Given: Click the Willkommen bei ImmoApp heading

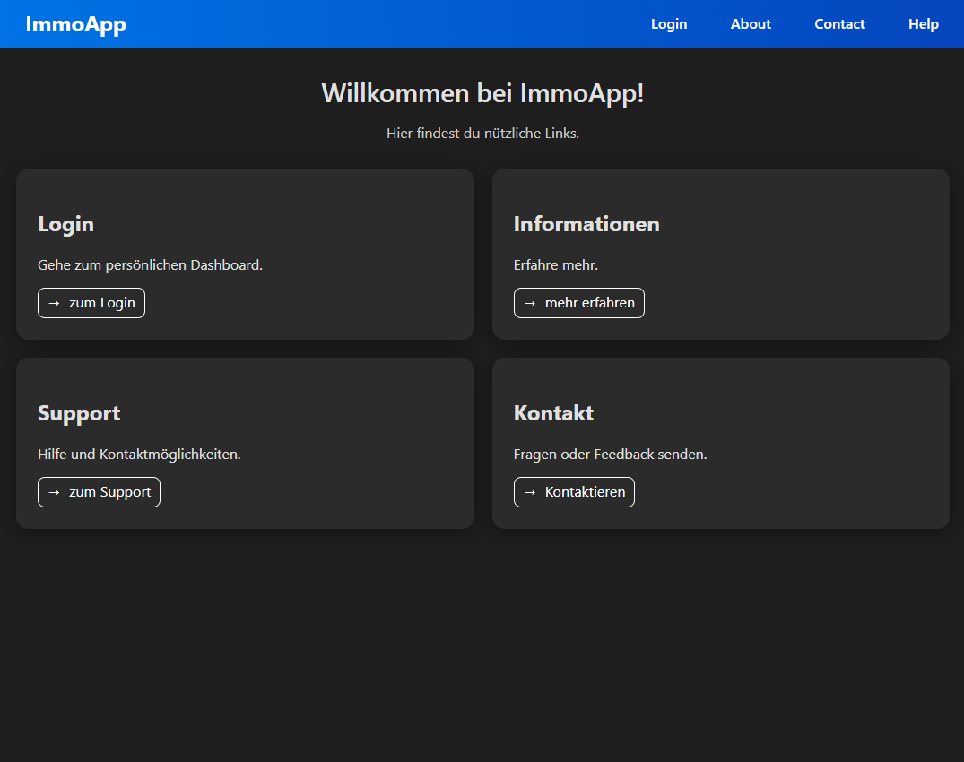Looking at the screenshot, I should tap(482, 92).
